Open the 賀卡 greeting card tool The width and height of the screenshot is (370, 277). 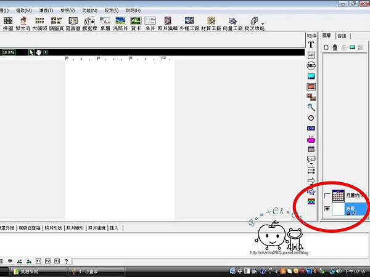tap(136, 23)
